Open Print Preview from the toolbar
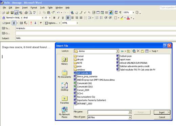The image size is (176, 126). point(30,13)
